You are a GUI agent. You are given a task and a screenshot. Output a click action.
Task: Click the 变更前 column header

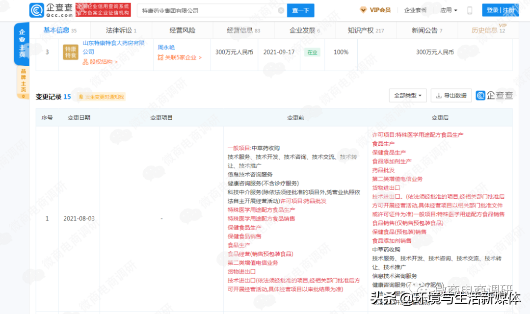(x=295, y=117)
